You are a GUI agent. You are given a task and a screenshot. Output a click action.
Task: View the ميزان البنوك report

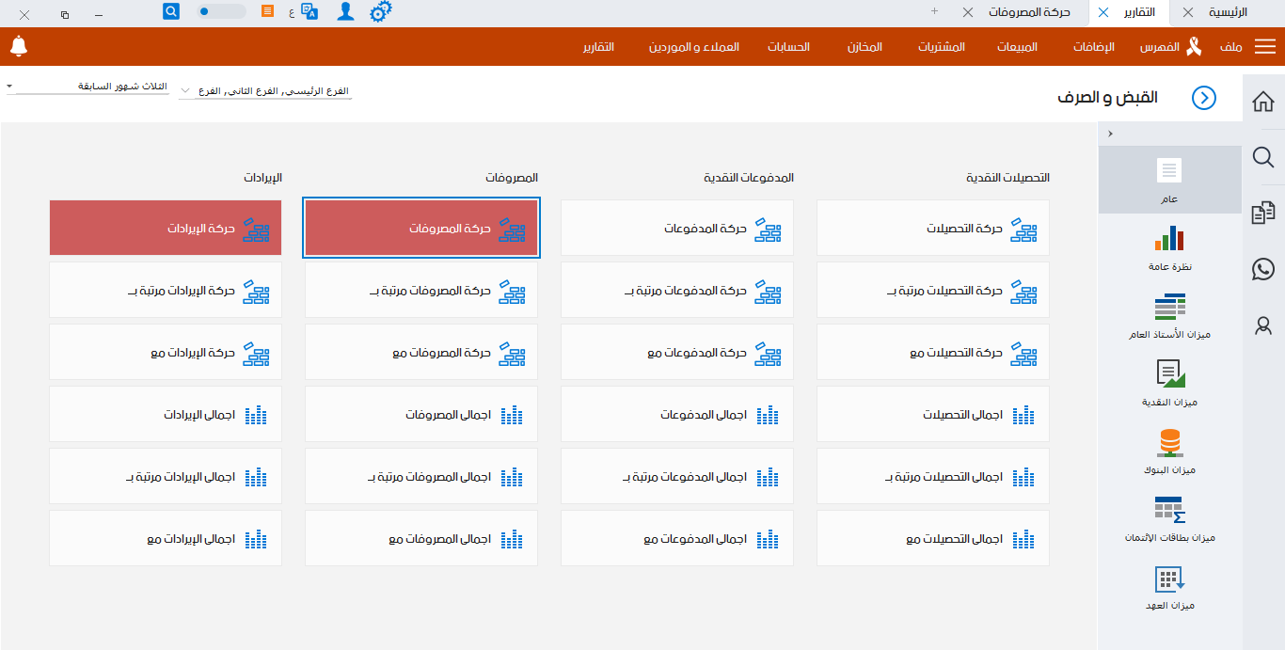[1169, 449]
